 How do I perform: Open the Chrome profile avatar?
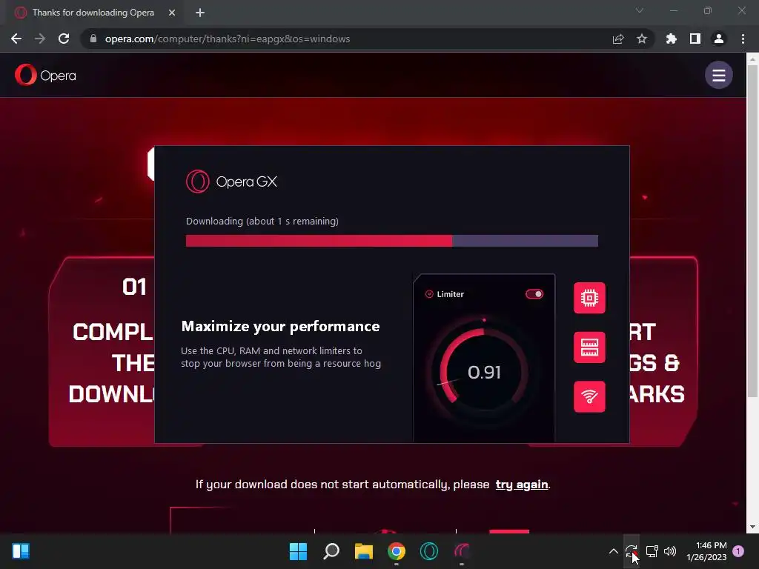point(719,39)
